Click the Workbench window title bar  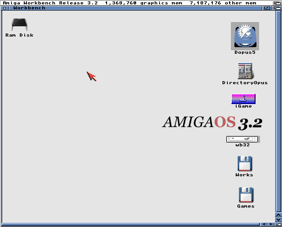[135, 8]
